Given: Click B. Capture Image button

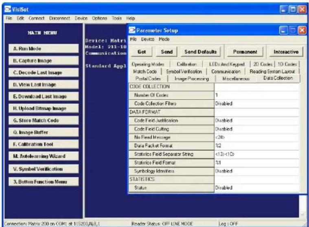Looking at the screenshot, I should (x=44, y=61).
